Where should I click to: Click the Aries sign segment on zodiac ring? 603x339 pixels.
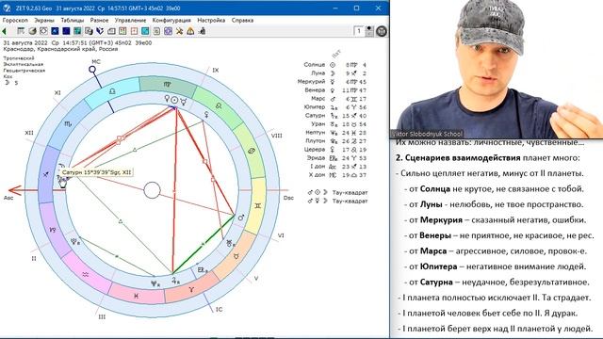[x=191, y=289]
